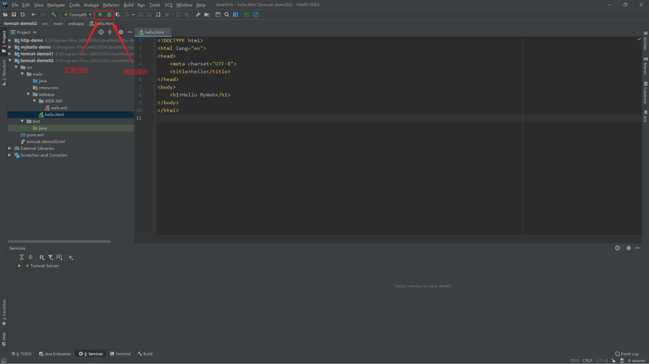Add a service with the plus icon
The height and width of the screenshot is (364, 649).
[x=70, y=257]
